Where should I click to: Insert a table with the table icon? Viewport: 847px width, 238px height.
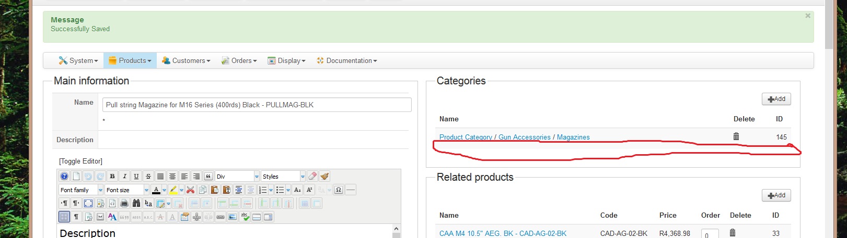160,203
